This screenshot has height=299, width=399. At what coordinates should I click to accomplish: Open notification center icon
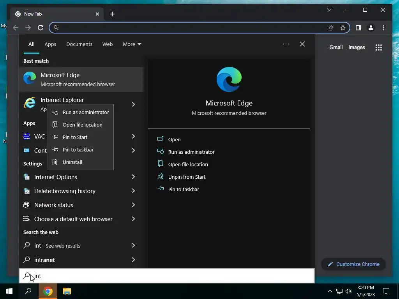[x=386, y=291]
